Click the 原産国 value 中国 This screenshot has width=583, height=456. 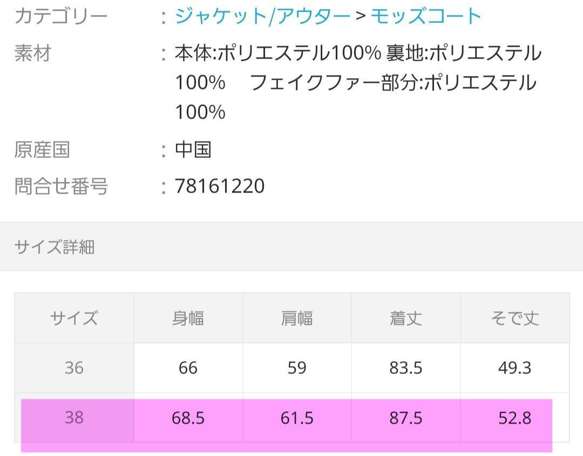(x=193, y=150)
